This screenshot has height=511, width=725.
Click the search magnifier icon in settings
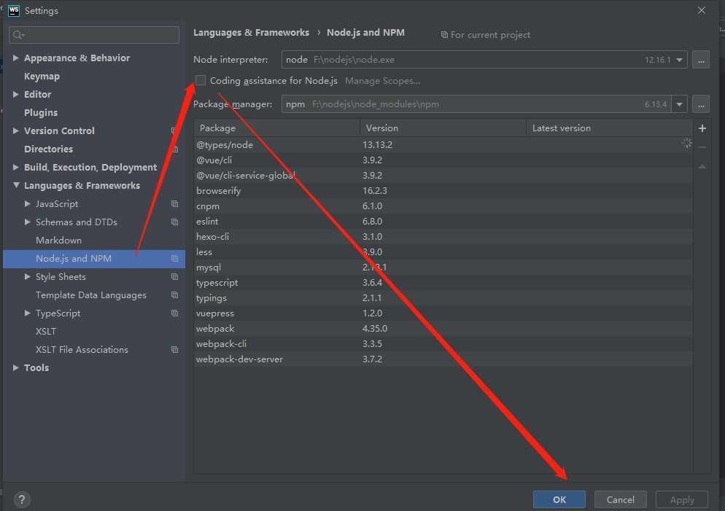(x=18, y=35)
